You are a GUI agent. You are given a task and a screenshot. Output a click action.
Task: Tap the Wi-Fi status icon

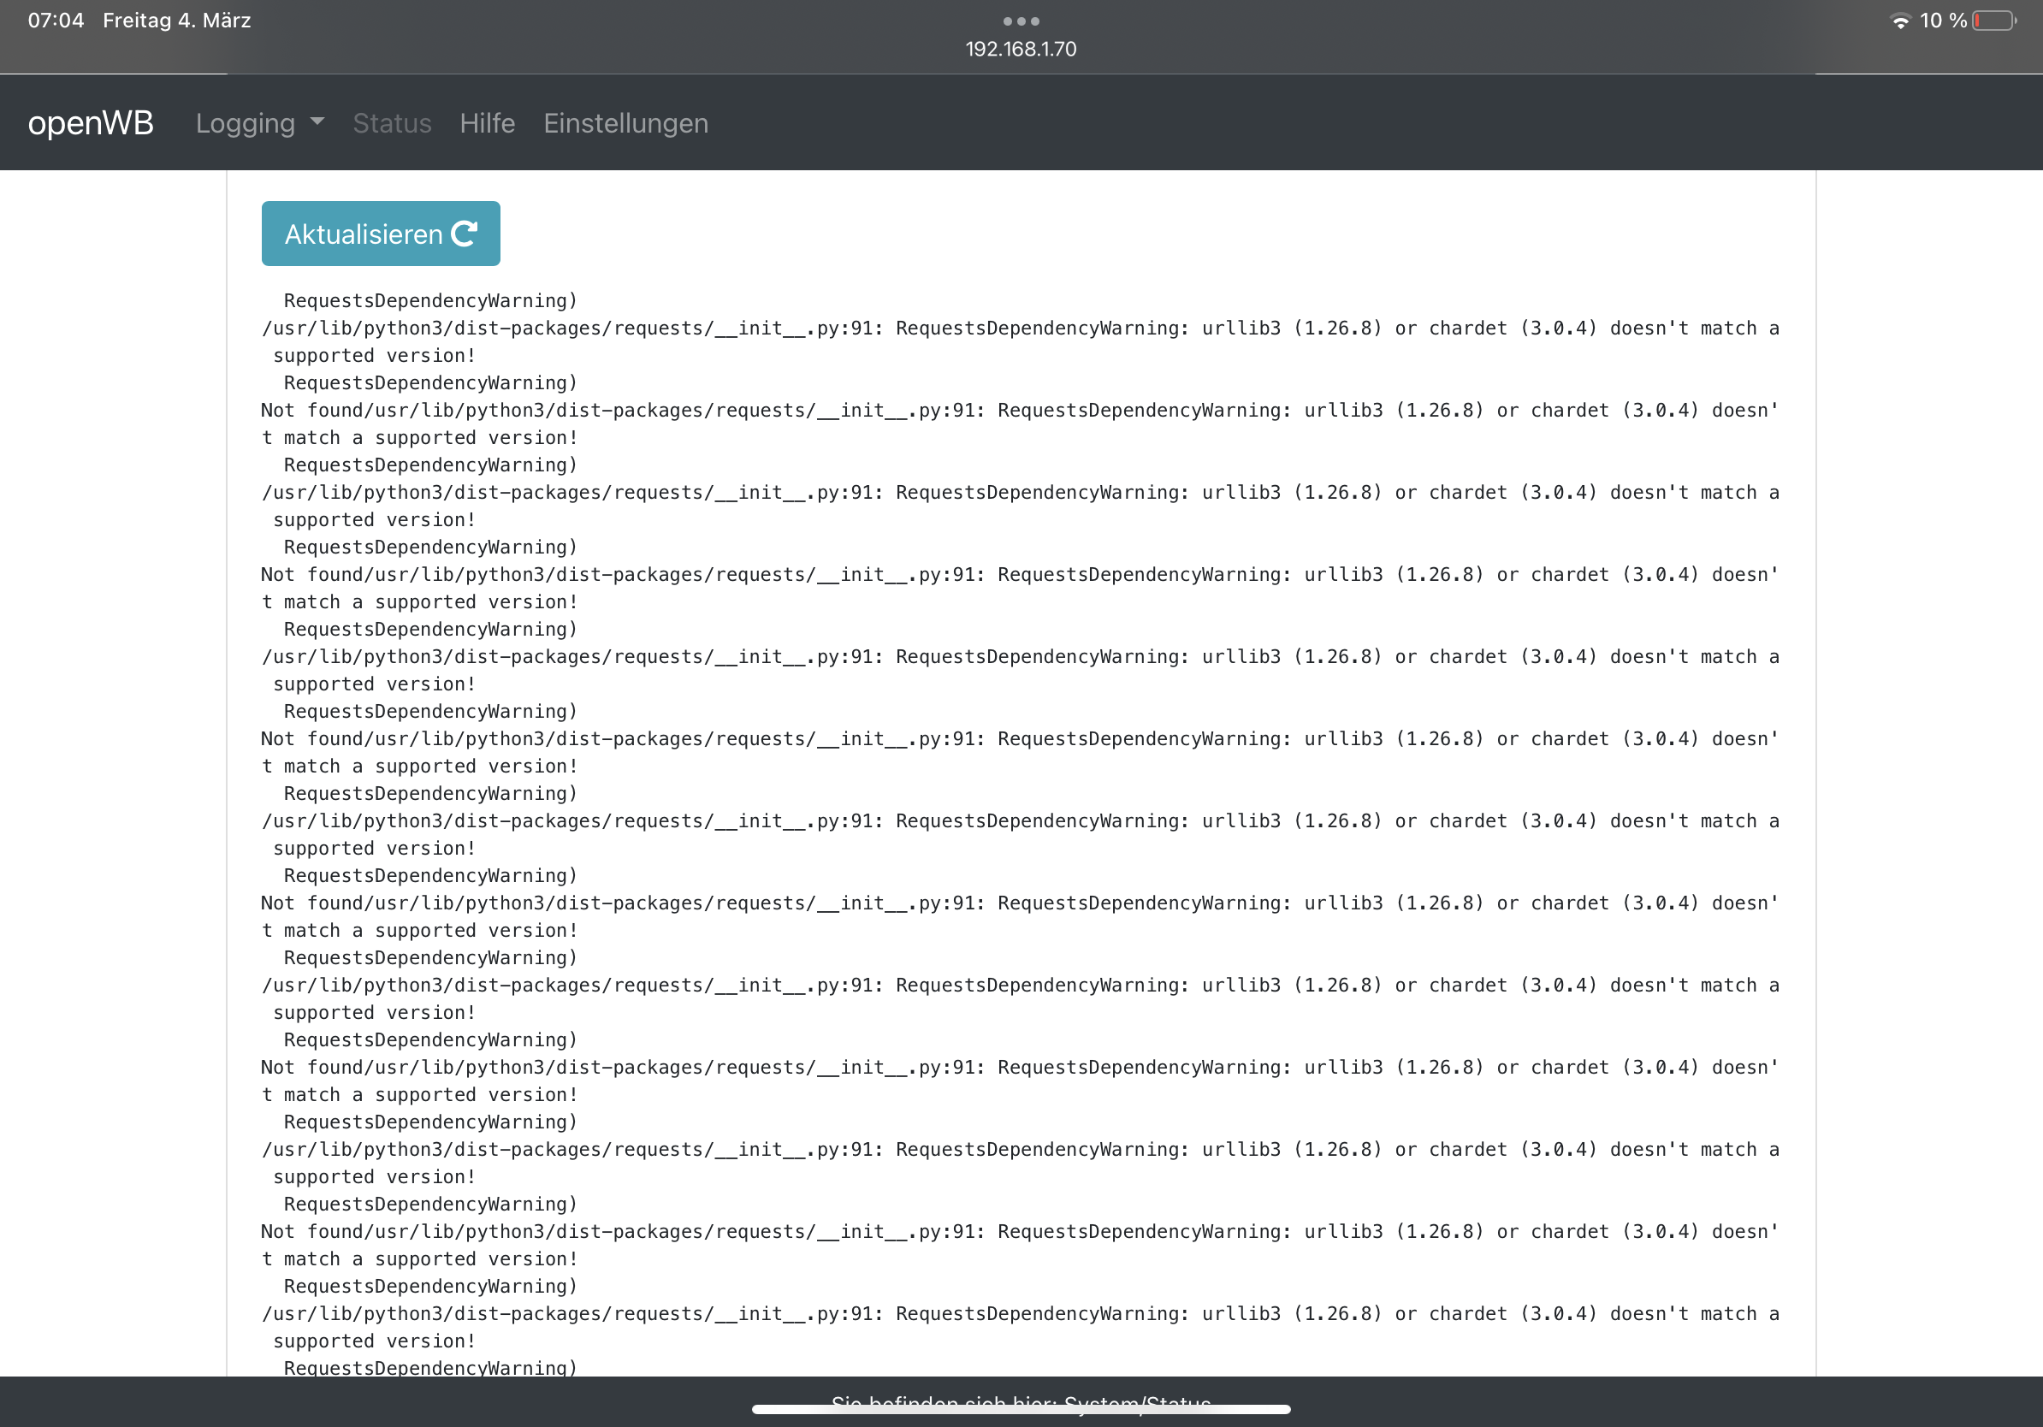[1900, 21]
